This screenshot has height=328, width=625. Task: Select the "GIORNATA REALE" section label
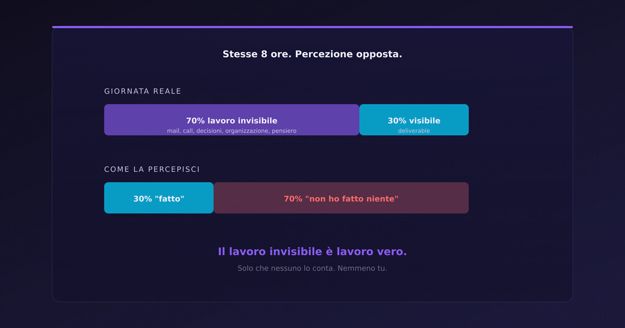point(143,92)
